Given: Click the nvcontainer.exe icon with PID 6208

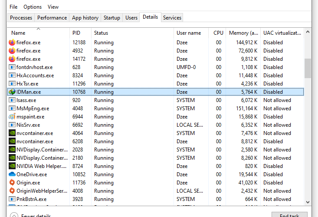Looking at the screenshot, I should click(x=12, y=141).
